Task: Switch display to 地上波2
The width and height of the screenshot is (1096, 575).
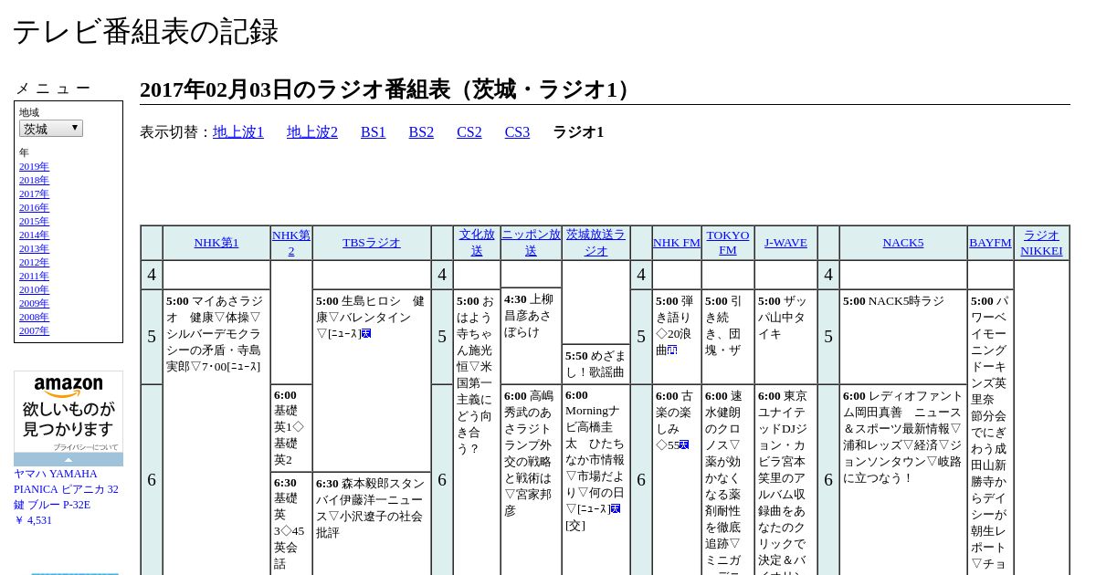Action: (312, 132)
